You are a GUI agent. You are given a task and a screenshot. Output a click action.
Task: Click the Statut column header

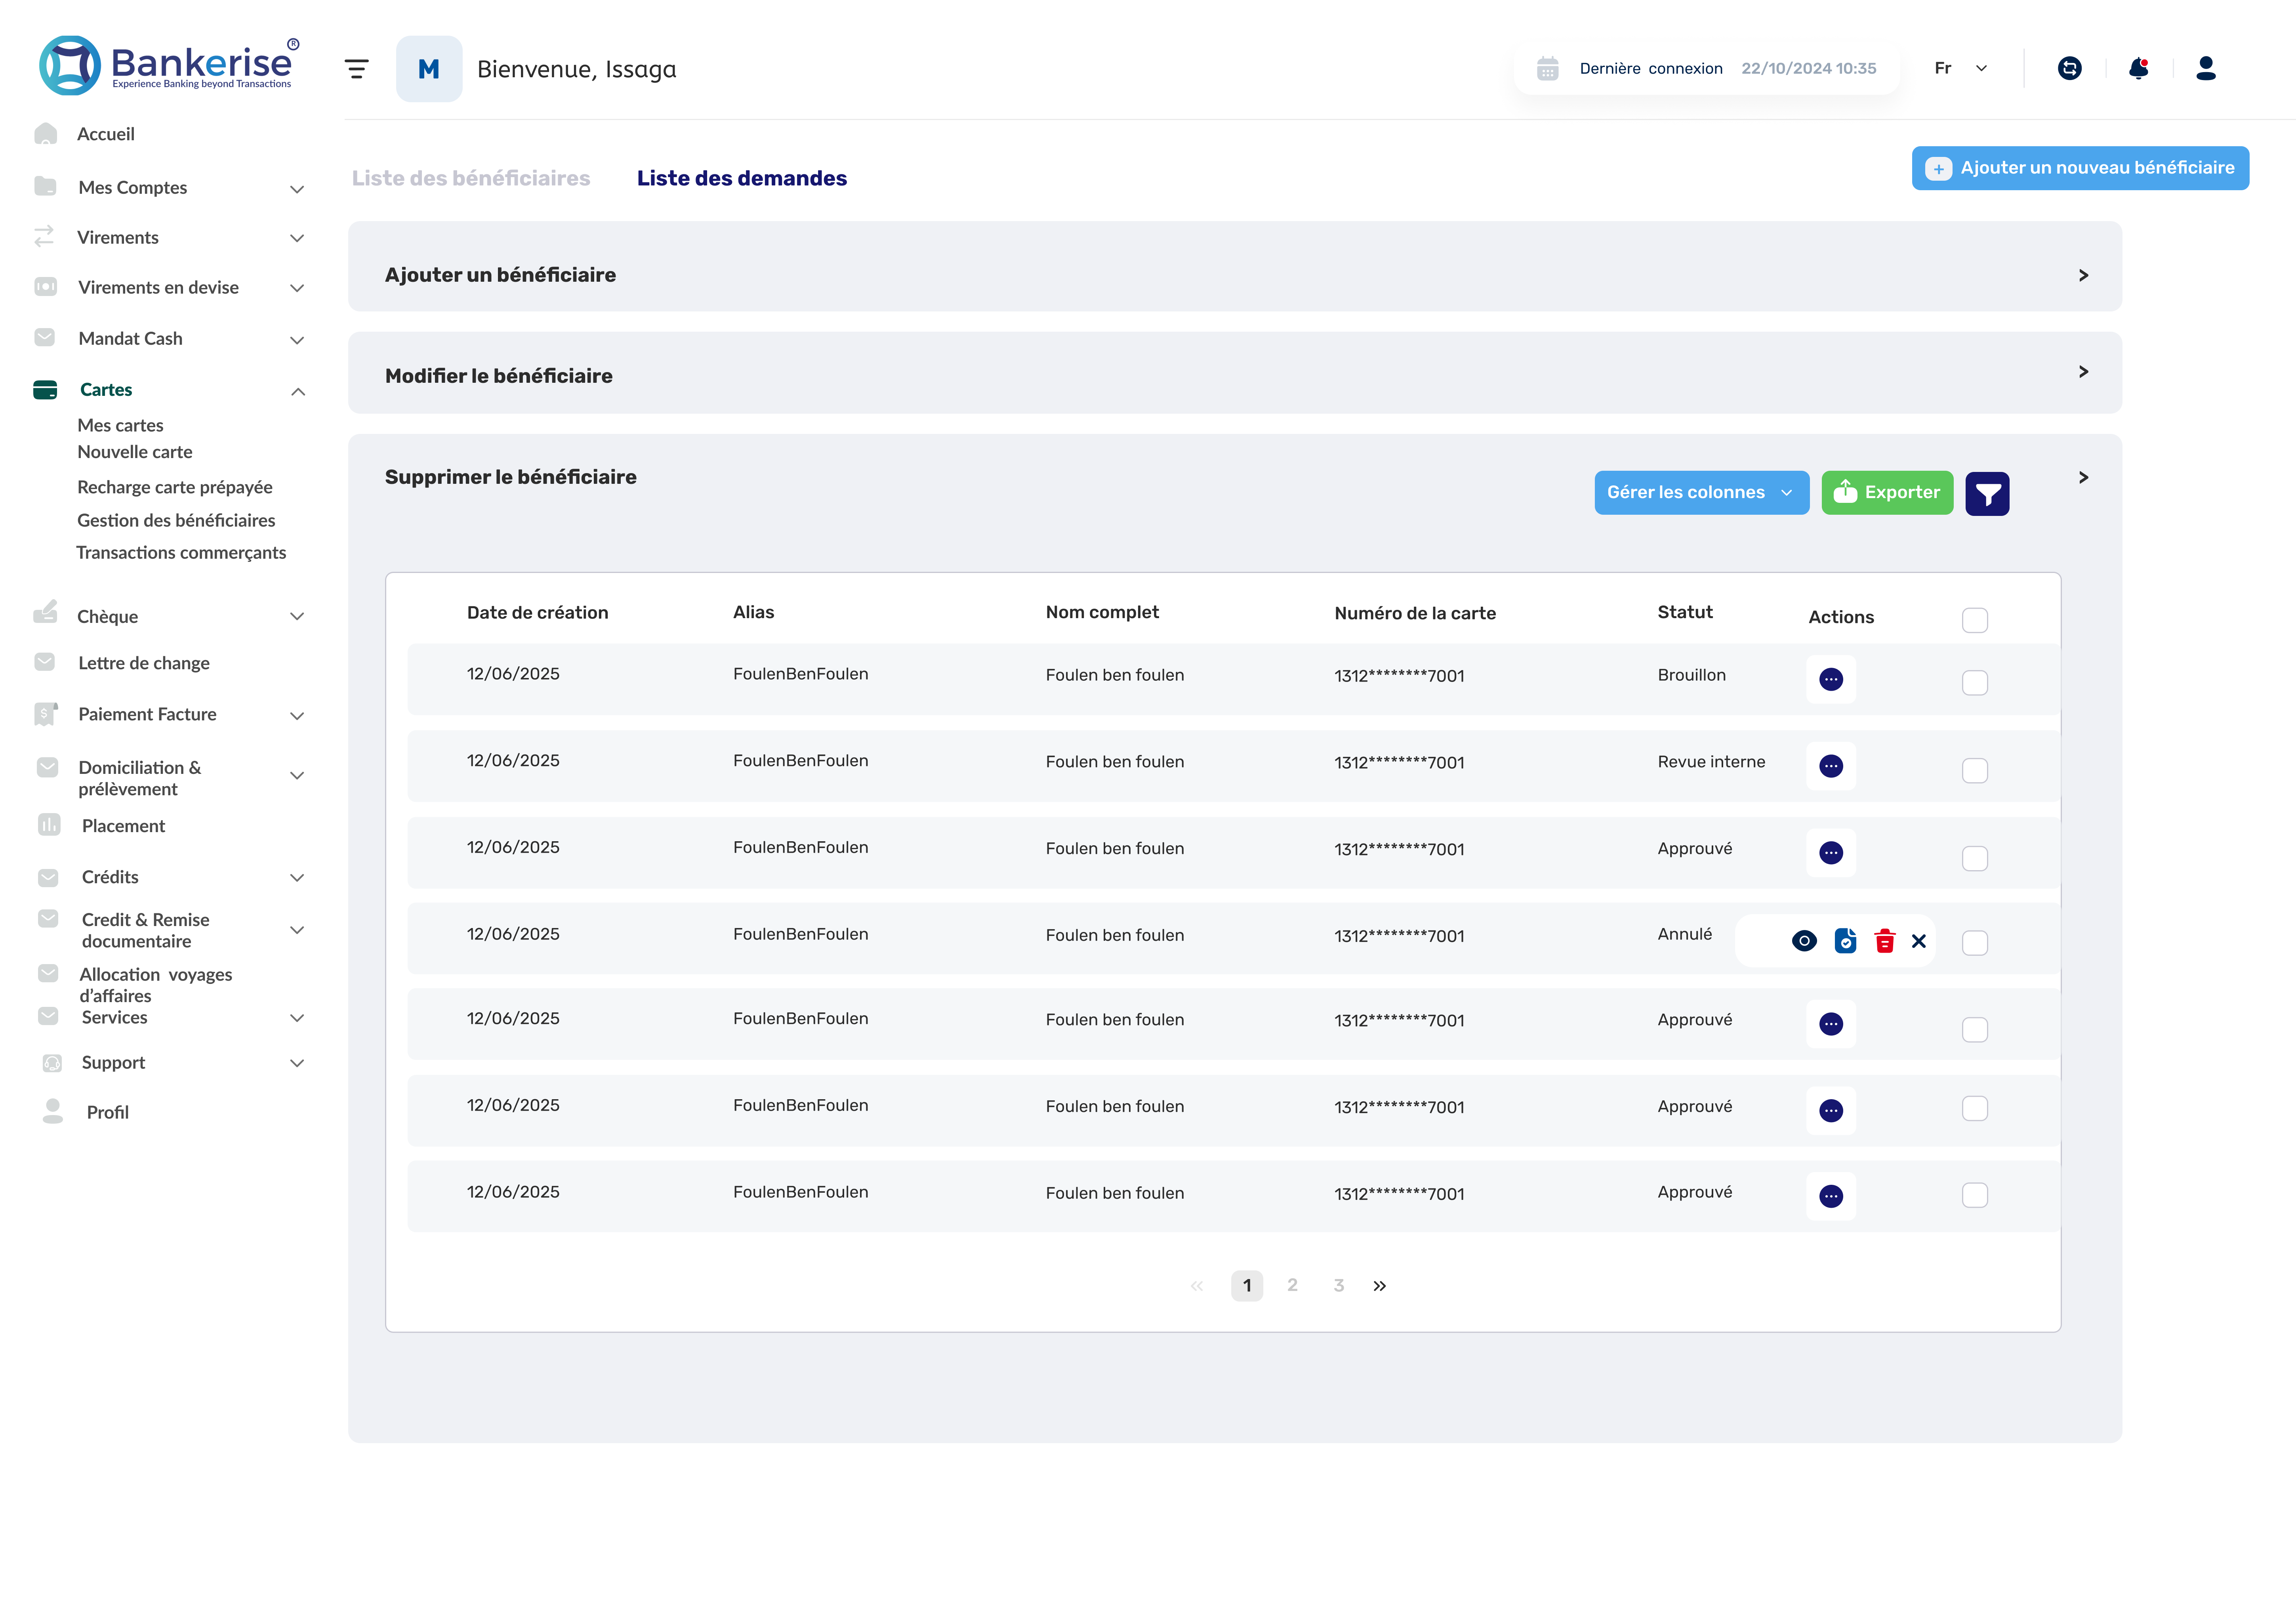coord(1685,612)
